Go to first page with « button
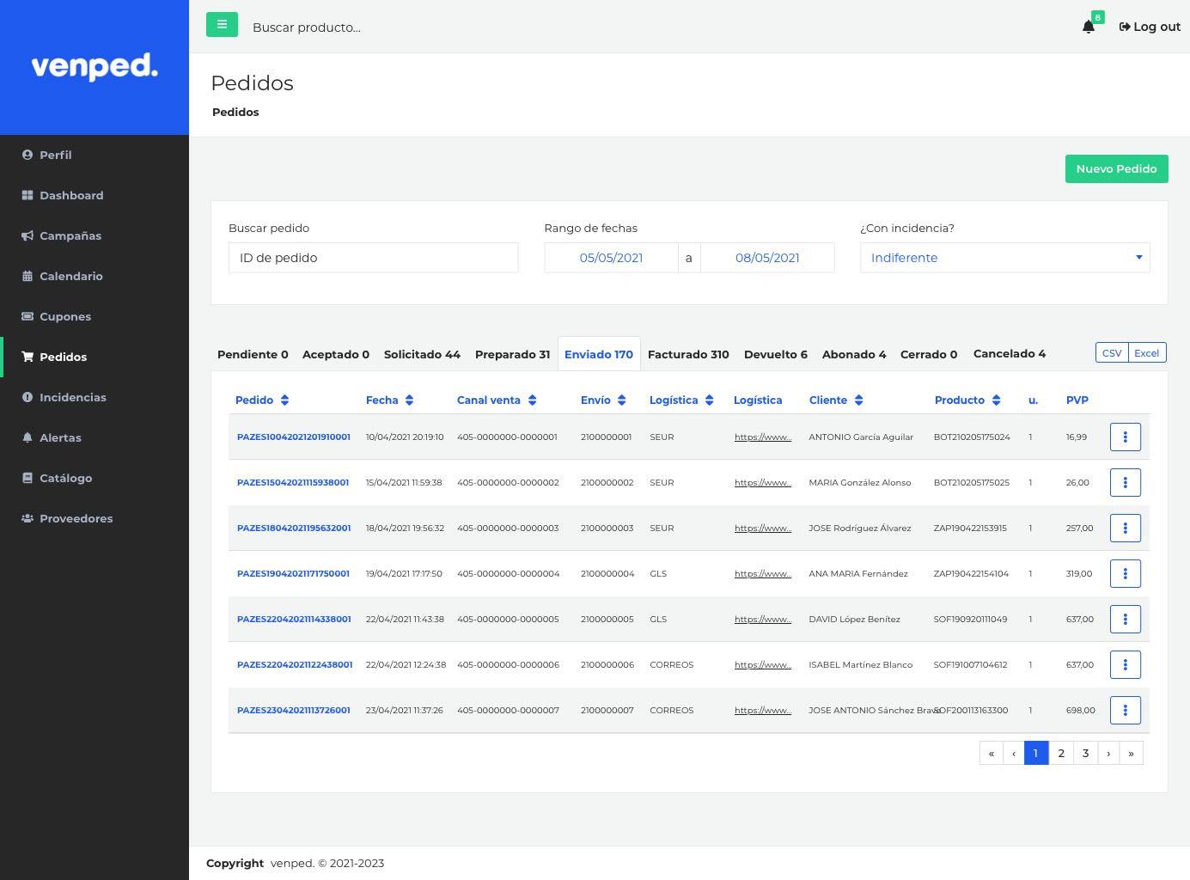This screenshot has height=880, width=1190. tap(991, 753)
